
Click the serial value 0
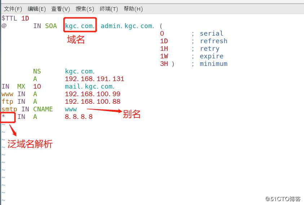tap(162, 34)
